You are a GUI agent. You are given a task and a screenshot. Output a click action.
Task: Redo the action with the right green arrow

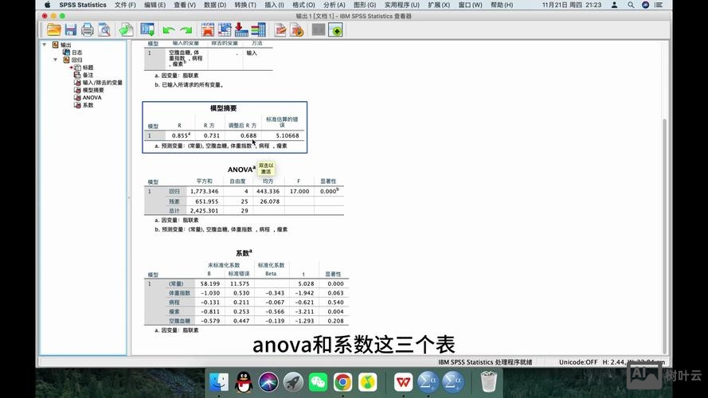coord(187,30)
